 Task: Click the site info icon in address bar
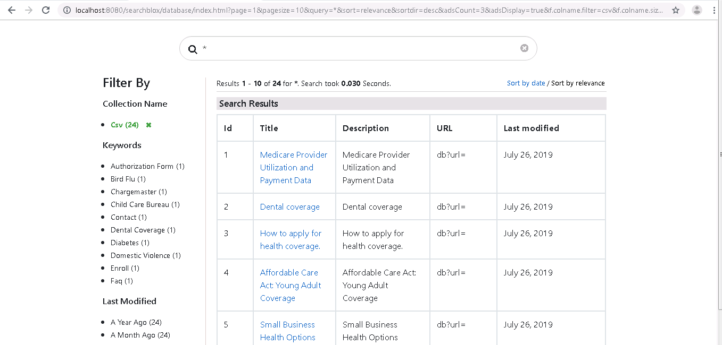coord(67,10)
